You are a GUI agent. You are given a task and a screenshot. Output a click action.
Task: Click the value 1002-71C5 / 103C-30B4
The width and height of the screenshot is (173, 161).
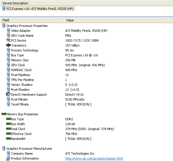[82, 40]
